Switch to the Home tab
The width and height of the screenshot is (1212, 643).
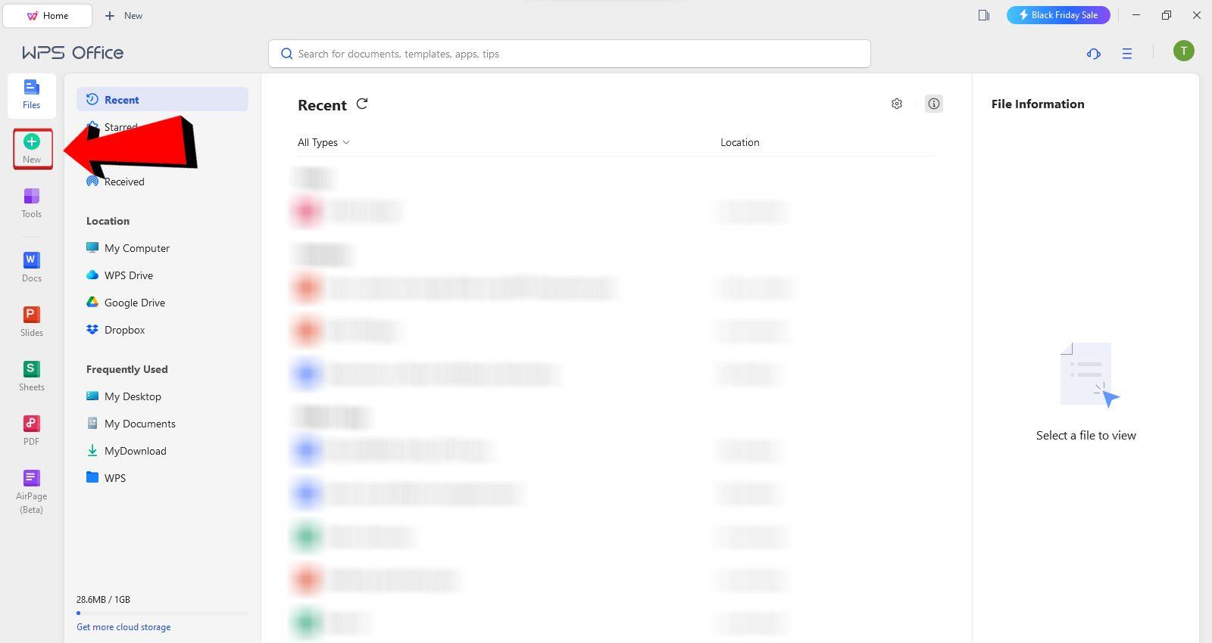(x=48, y=15)
